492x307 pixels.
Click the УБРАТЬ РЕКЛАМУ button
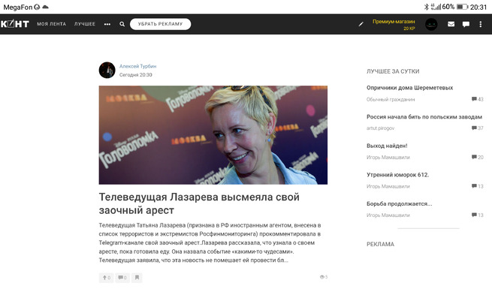click(160, 24)
